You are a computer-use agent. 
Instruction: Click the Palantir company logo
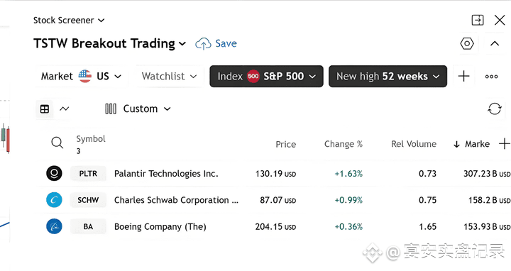[54, 173]
